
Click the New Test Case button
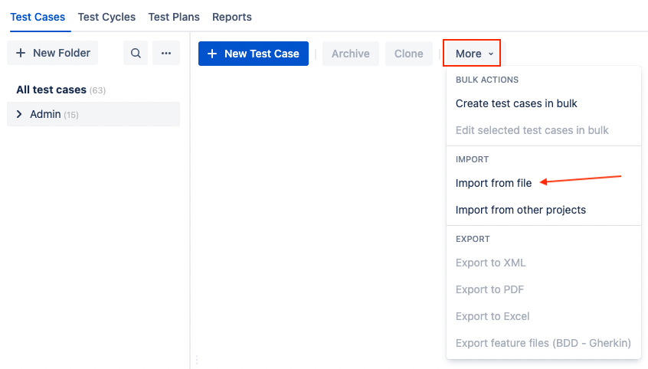(x=254, y=54)
